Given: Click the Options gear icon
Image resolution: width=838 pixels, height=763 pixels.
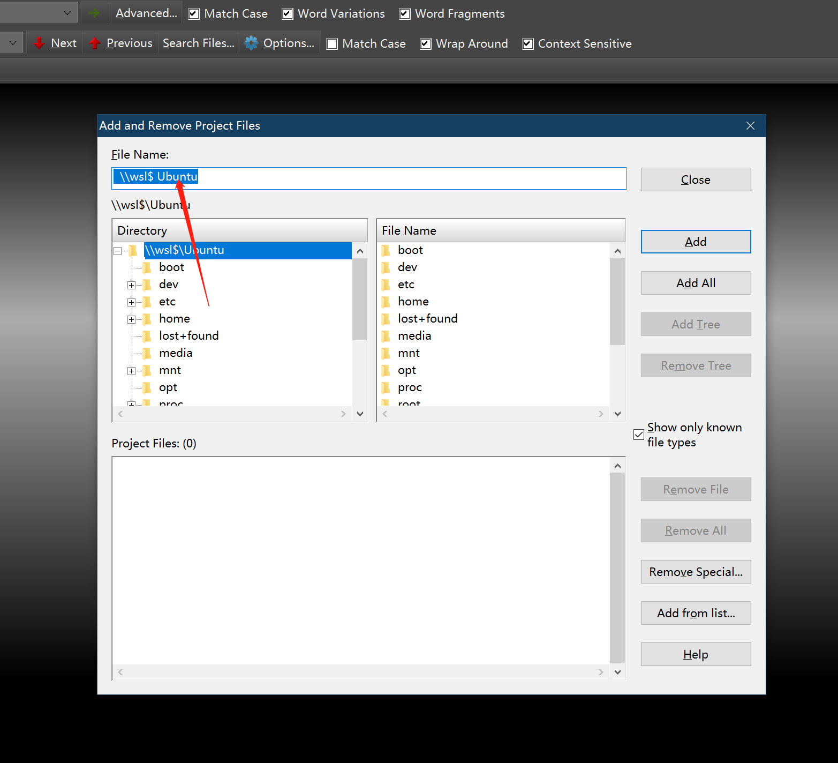Looking at the screenshot, I should tap(250, 43).
